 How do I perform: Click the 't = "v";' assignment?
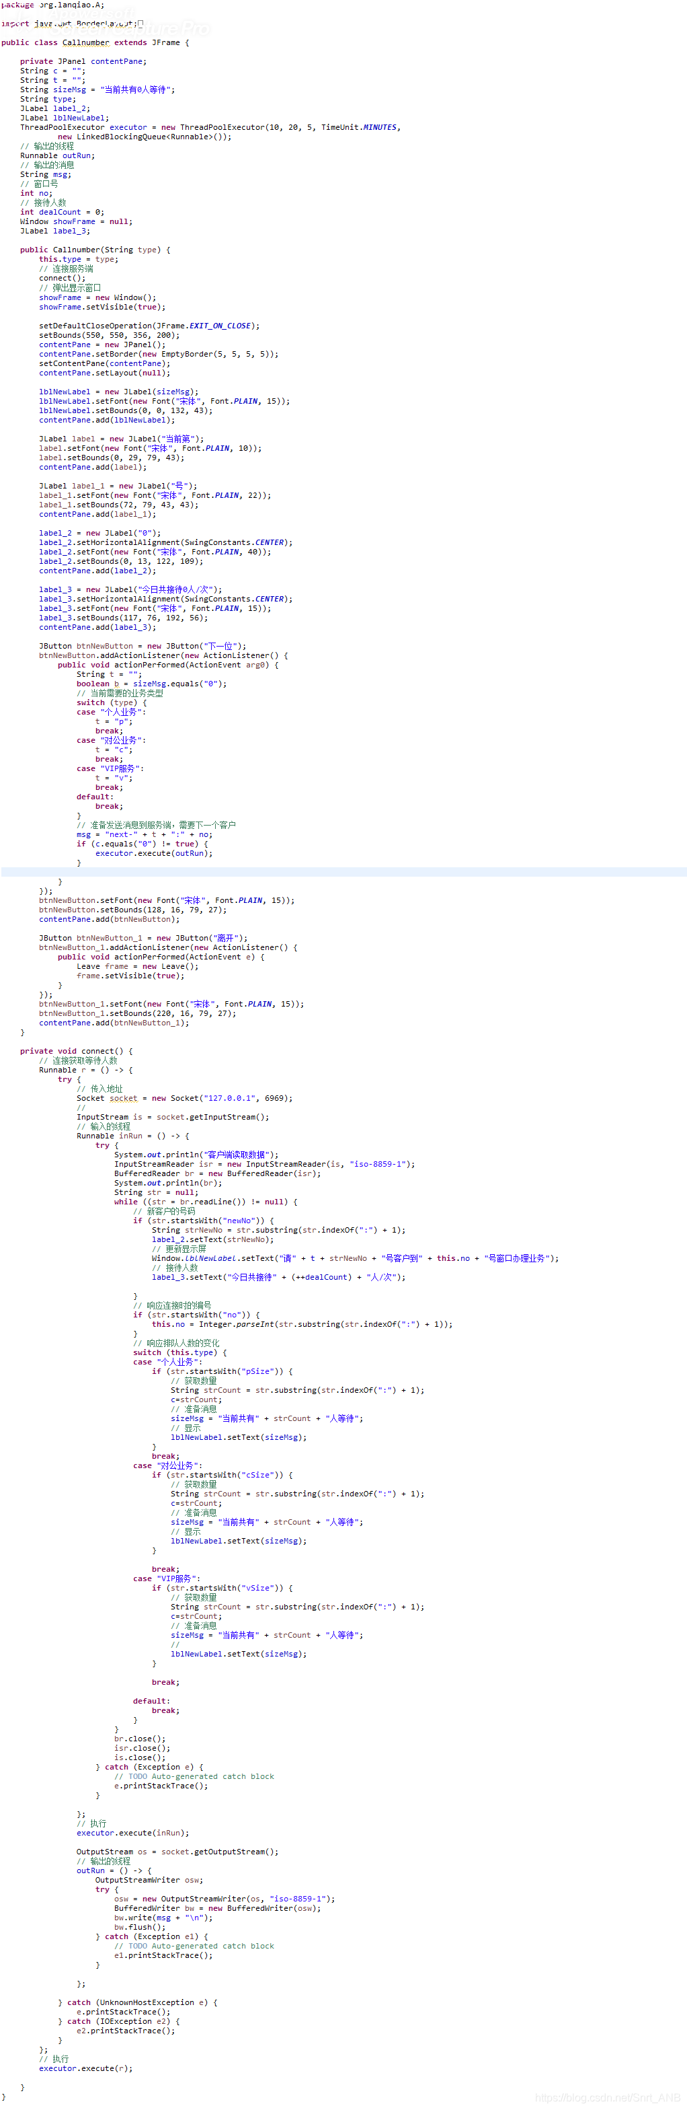[114, 778]
